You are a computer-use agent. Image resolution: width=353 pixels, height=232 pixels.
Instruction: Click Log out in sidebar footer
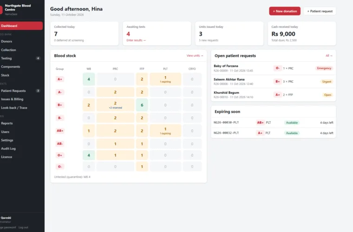point(23,227)
